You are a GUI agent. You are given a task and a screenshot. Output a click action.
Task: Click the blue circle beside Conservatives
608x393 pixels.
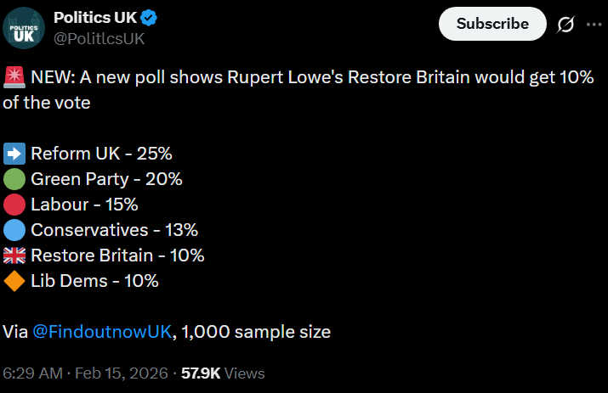[14, 230]
